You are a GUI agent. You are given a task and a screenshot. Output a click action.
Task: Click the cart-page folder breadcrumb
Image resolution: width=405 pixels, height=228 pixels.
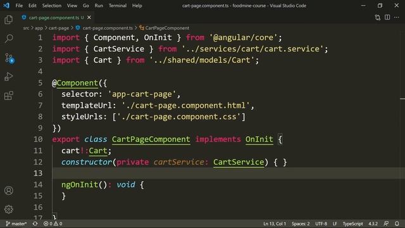click(x=59, y=28)
